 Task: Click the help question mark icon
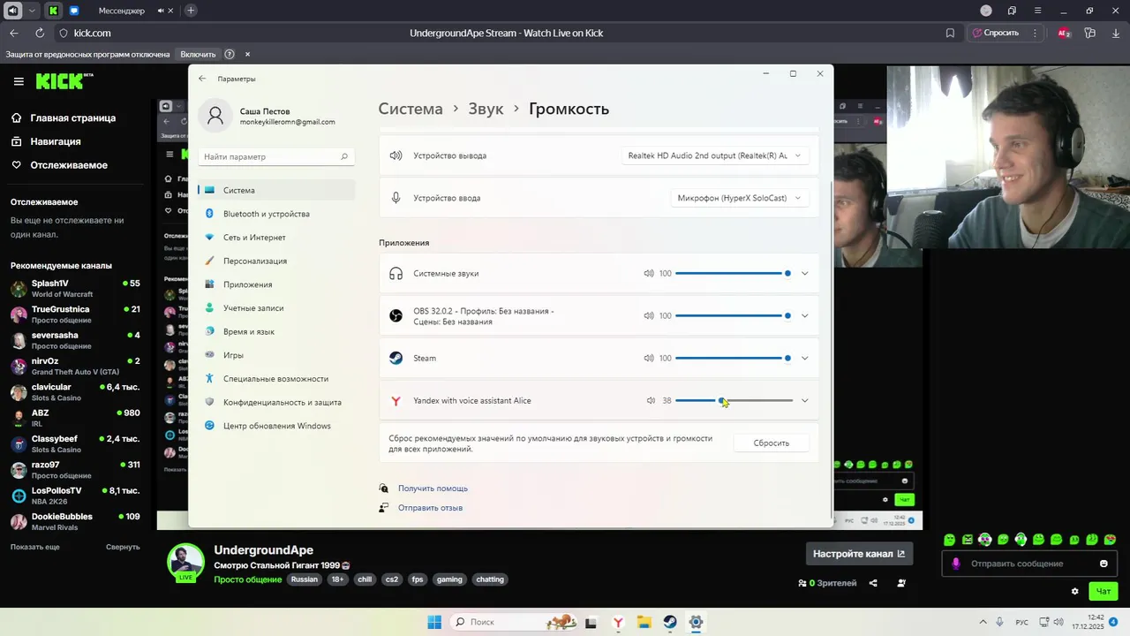(230, 54)
